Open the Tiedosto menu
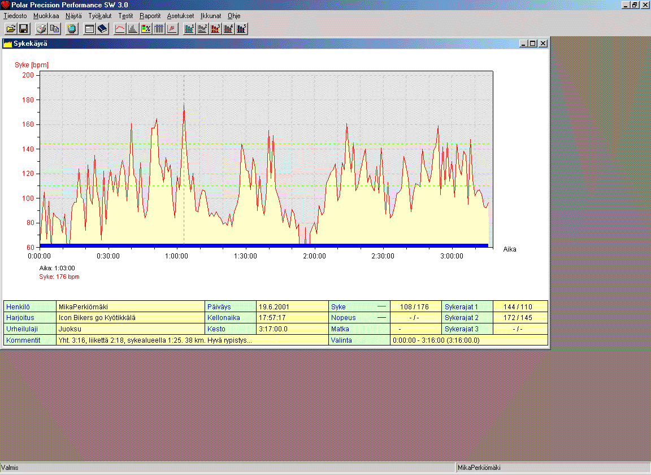Screen dimensions: 651x475 (x=15, y=16)
